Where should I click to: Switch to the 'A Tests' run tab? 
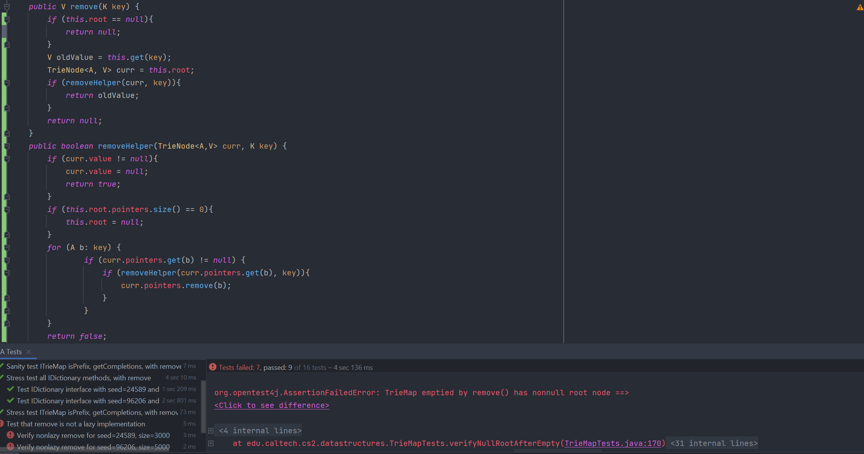pyautogui.click(x=12, y=352)
